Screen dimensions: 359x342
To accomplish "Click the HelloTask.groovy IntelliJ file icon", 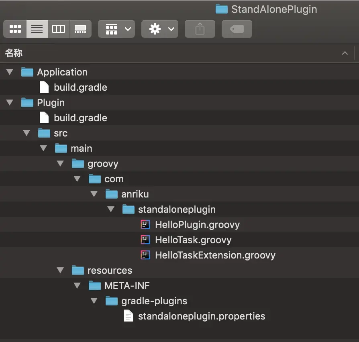I will pos(145,240).
